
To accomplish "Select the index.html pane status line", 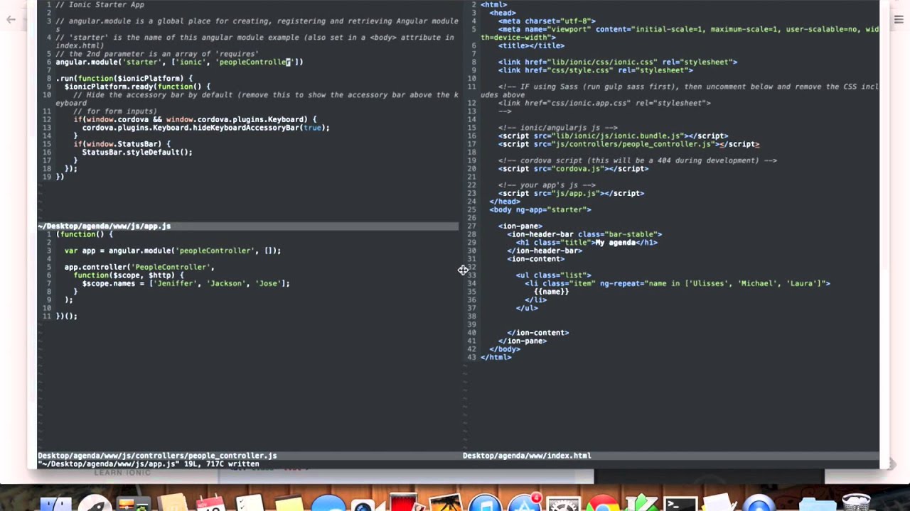I will [x=671, y=456].
